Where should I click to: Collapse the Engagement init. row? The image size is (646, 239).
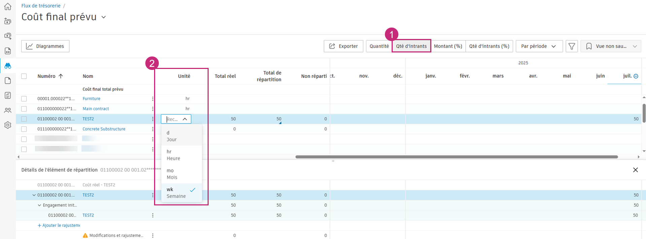coord(39,205)
